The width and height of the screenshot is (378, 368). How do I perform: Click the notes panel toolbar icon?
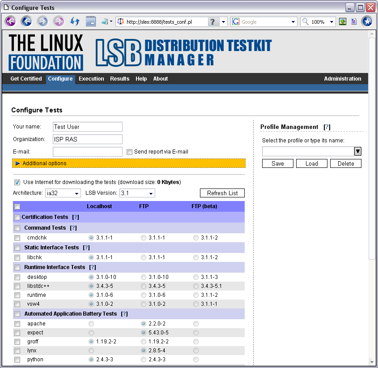coord(91,21)
